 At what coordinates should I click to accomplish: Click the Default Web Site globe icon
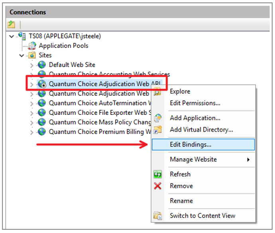coord(42,65)
